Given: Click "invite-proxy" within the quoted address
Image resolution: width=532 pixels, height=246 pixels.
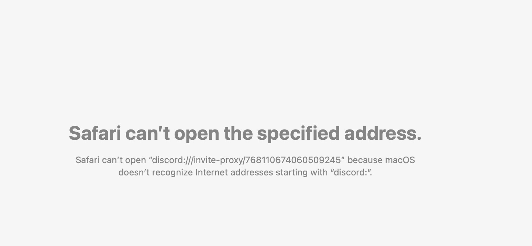Looking at the screenshot, I should [218, 160].
